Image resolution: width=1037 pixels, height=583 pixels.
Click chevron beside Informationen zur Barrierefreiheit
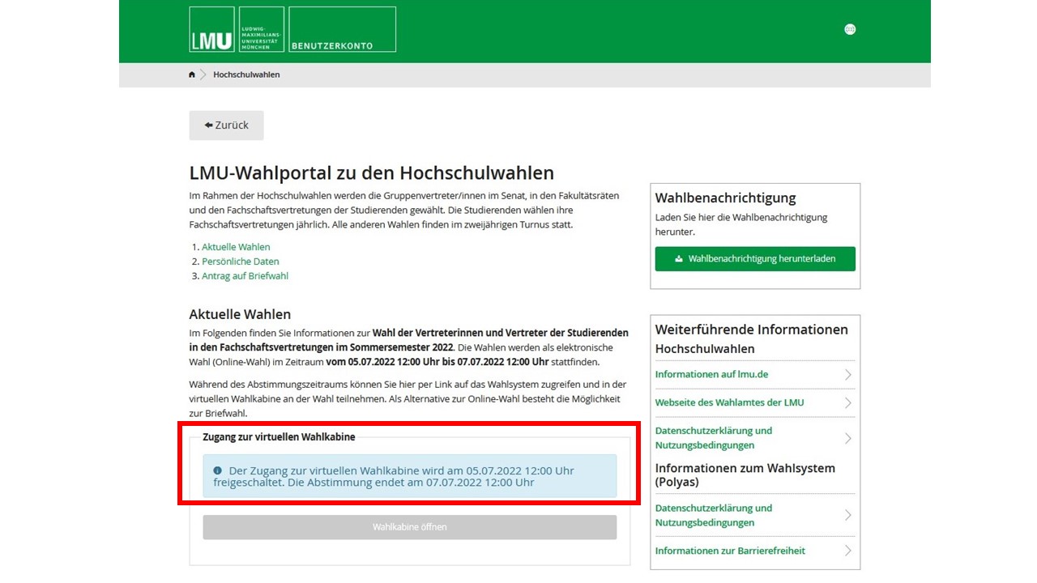click(847, 551)
